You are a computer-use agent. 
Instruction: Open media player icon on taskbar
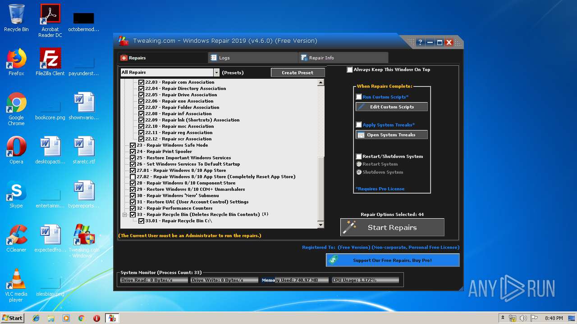(x=66, y=318)
